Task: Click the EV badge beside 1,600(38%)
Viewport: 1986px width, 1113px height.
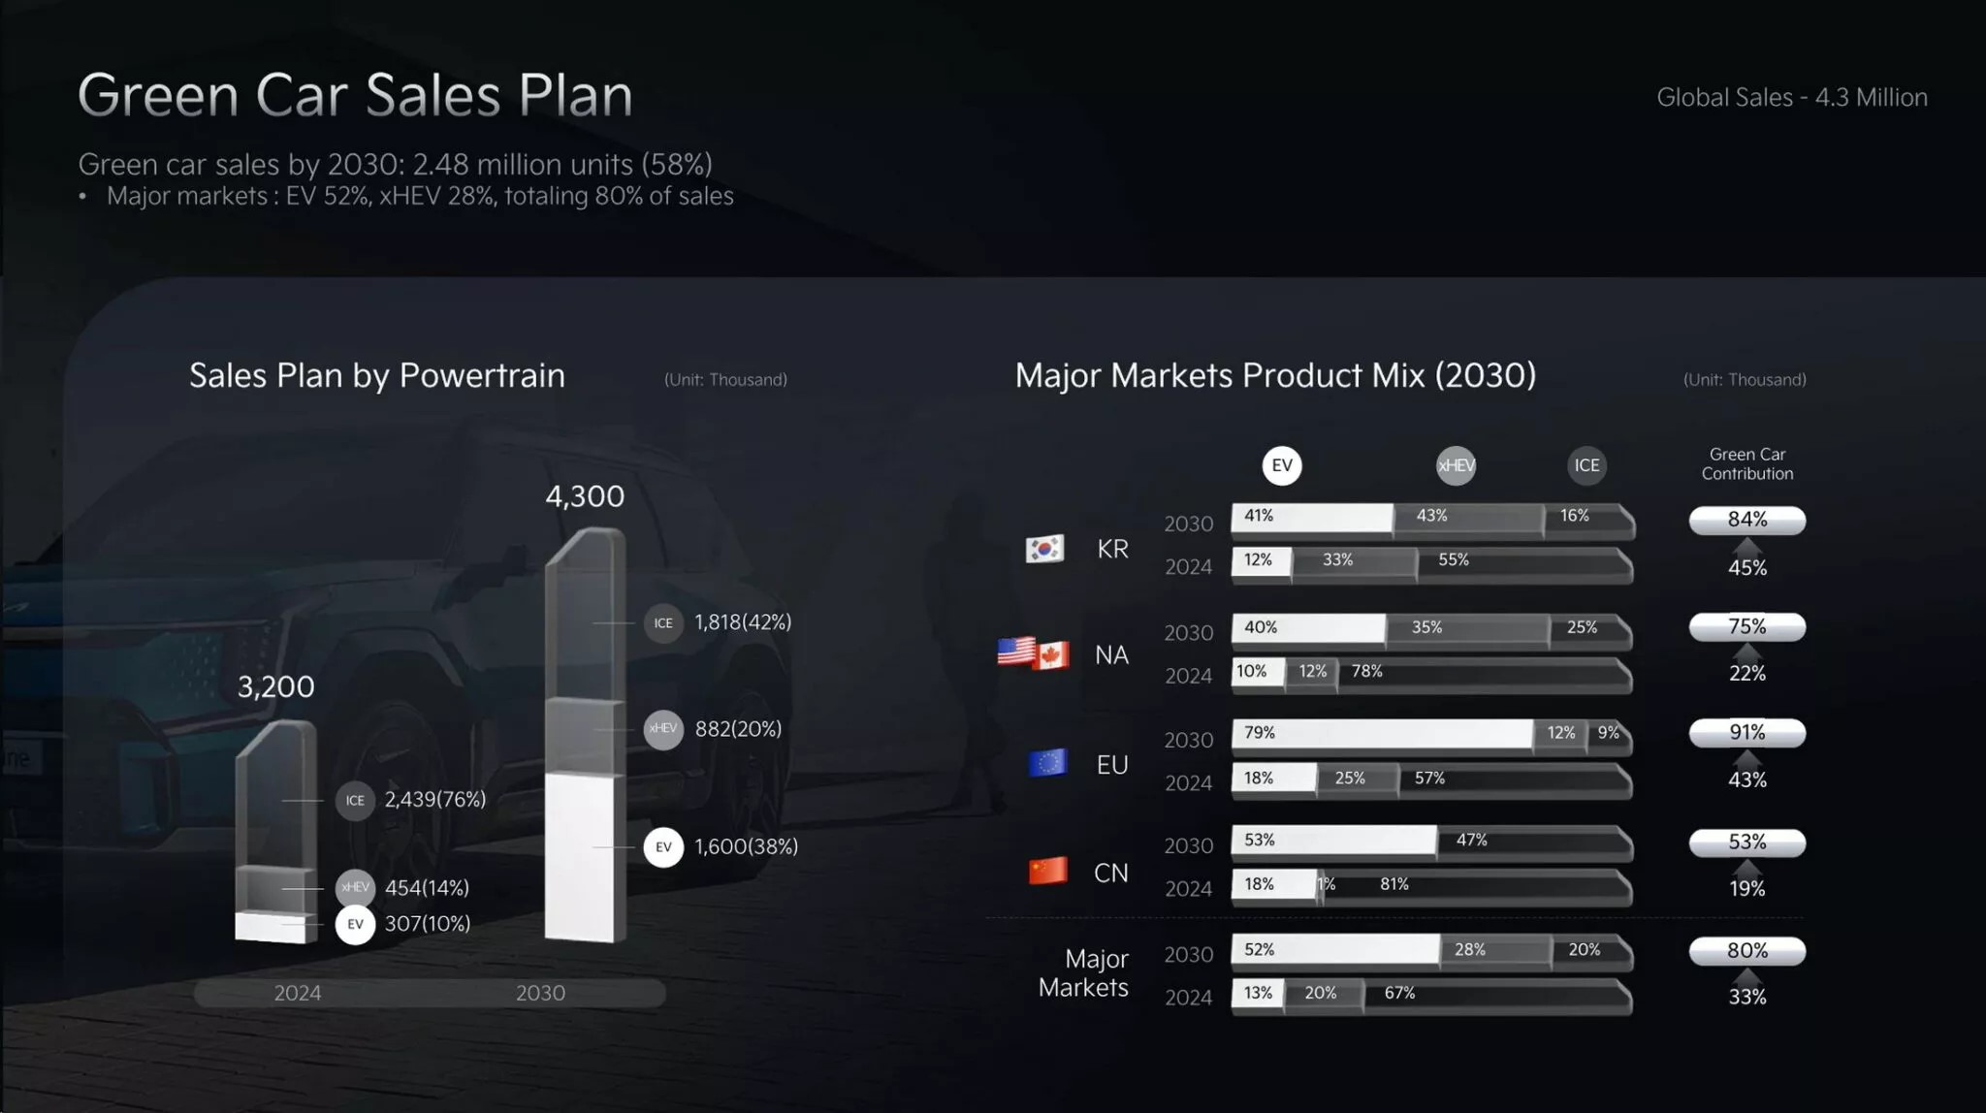Action: pyautogui.click(x=663, y=847)
